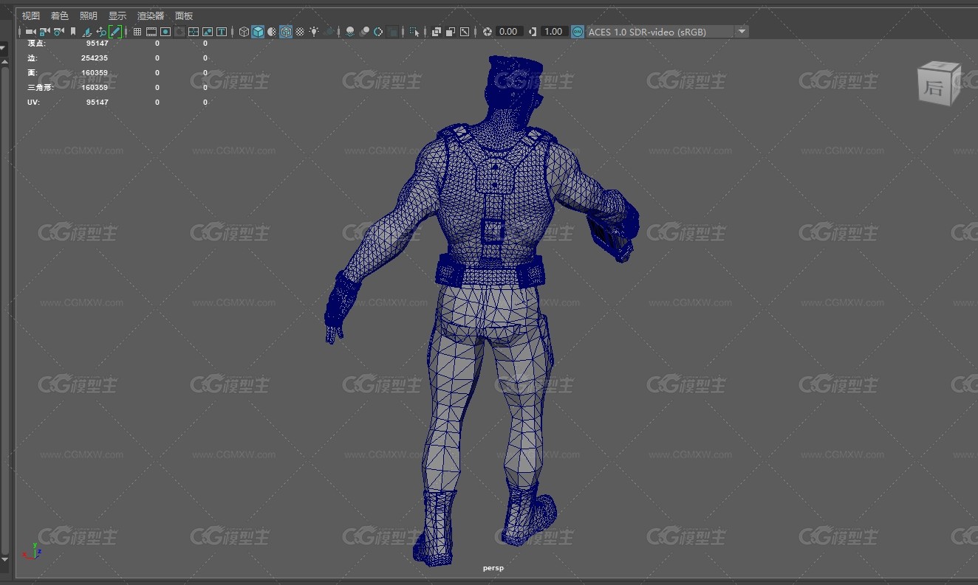Toggle Isolate Select icon

(x=414, y=32)
